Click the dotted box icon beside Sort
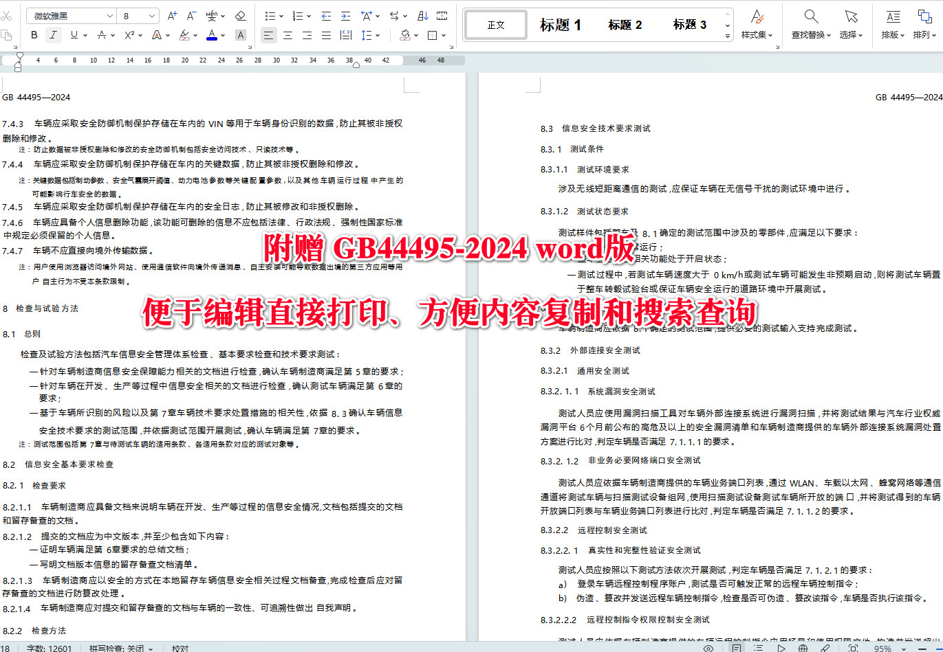This screenshot has height=652, width=943. [x=442, y=16]
